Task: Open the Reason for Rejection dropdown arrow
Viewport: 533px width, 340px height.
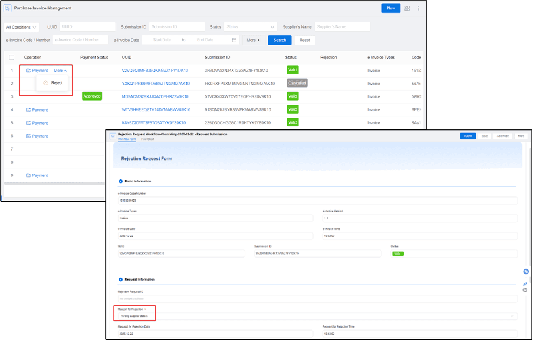Action: pos(512,316)
